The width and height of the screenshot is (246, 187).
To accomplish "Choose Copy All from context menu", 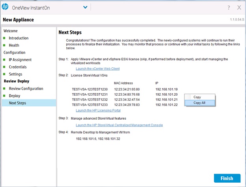I will 199,103.
